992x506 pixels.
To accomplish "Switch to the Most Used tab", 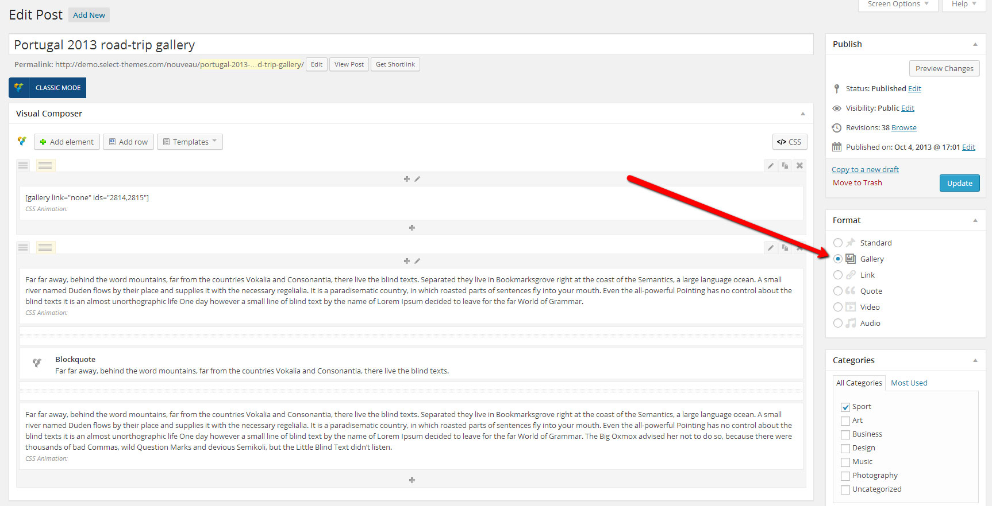I will [909, 383].
